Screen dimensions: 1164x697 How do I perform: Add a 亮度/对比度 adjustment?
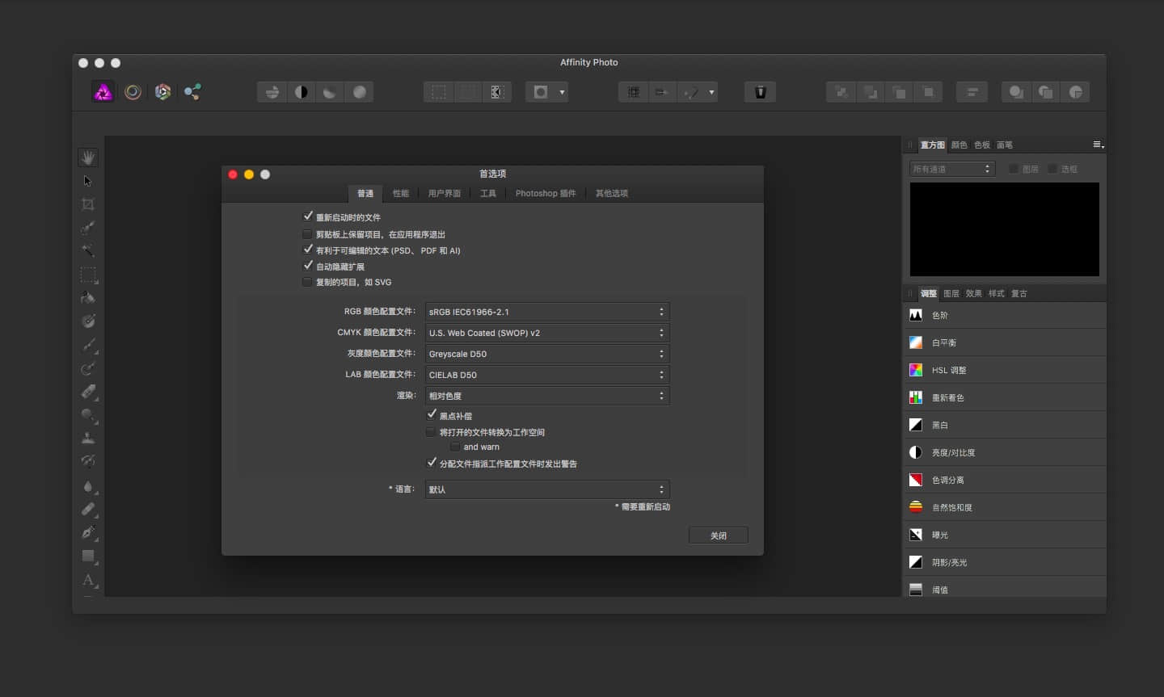(1005, 452)
